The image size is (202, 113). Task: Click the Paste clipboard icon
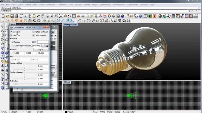[34, 16]
